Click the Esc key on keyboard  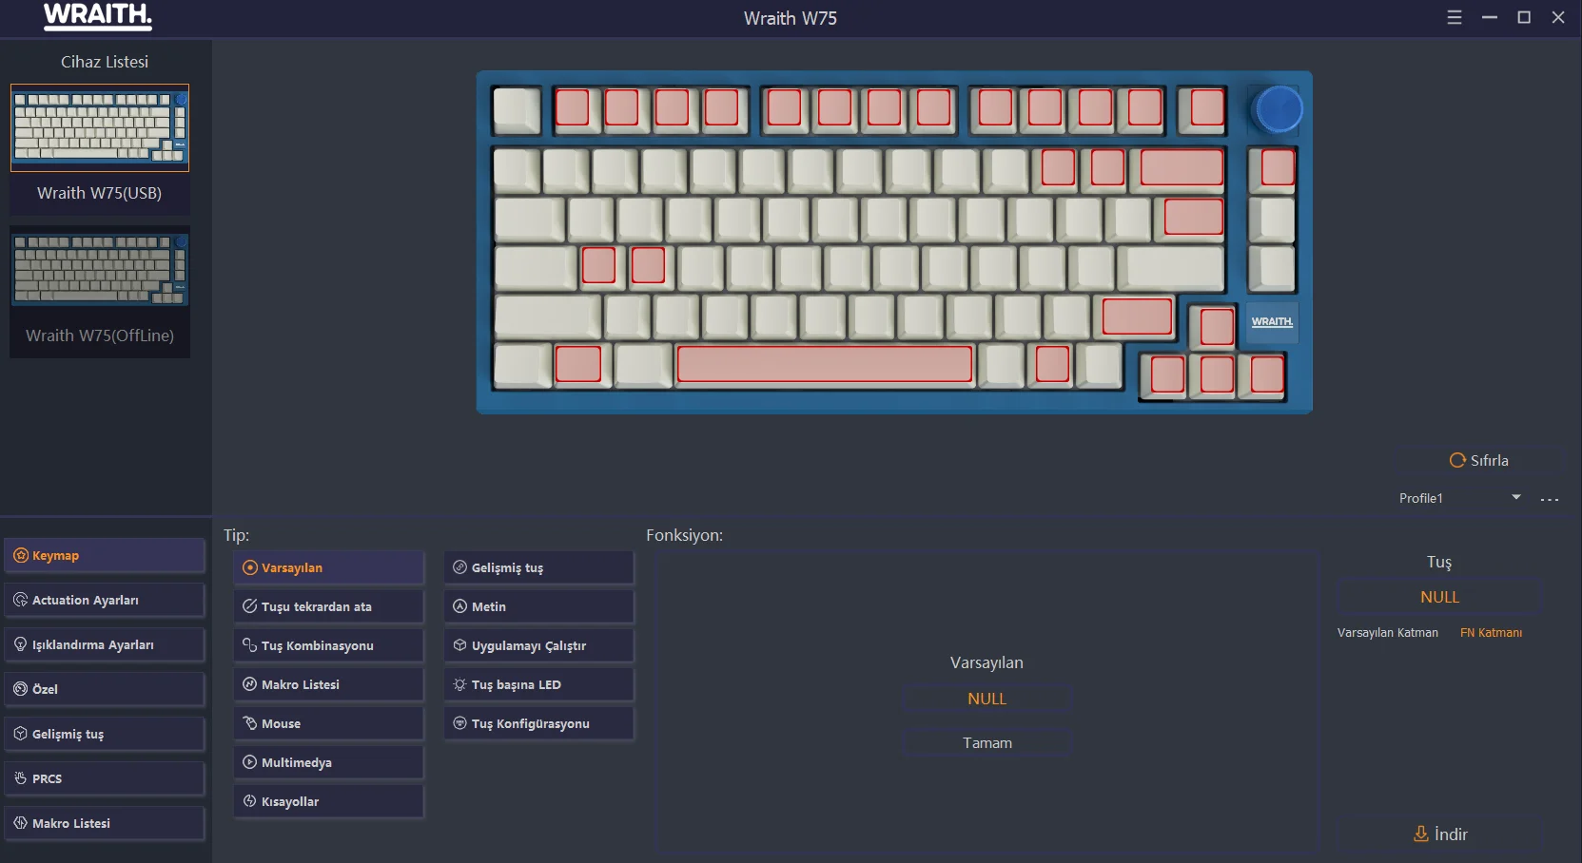tap(517, 108)
